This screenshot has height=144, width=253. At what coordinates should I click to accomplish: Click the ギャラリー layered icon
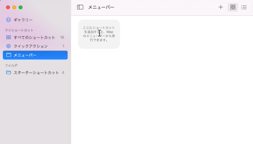point(8,20)
